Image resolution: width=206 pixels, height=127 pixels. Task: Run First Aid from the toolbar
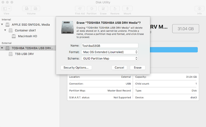coord(80,9)
